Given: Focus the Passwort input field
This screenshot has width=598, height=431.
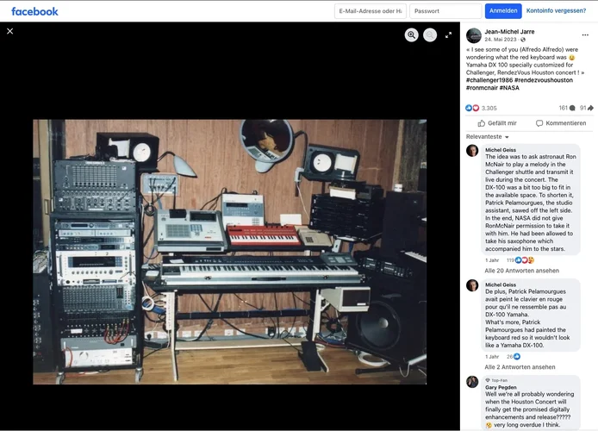Looking at the screenshot, I should [445, 11].
